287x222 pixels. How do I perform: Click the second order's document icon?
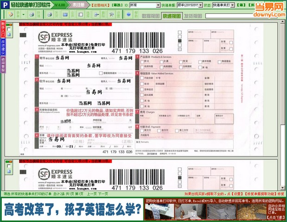[x=9, y=171]
